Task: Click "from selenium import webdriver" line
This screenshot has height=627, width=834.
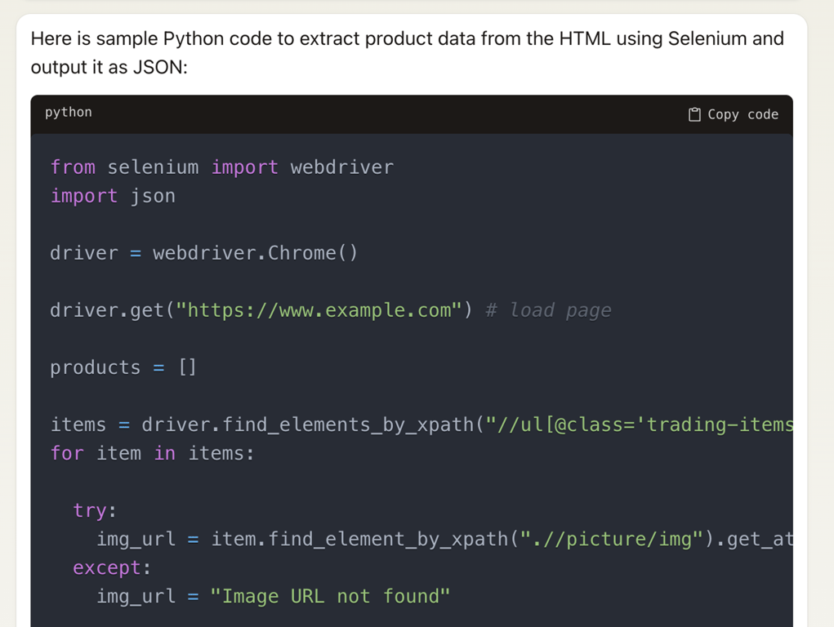Action: pyautogui.click(x=221, y=167)
